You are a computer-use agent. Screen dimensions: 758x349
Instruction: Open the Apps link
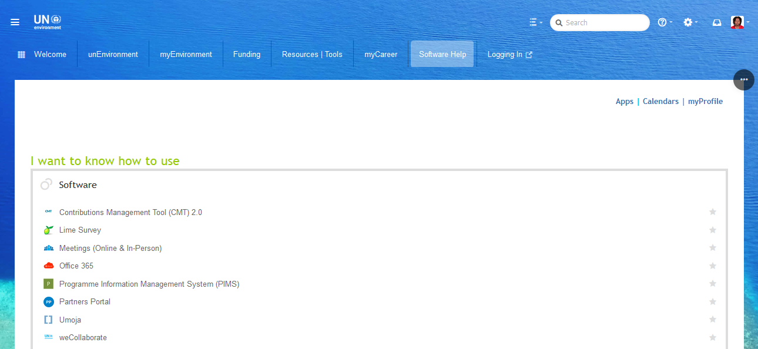pos(625,102)
